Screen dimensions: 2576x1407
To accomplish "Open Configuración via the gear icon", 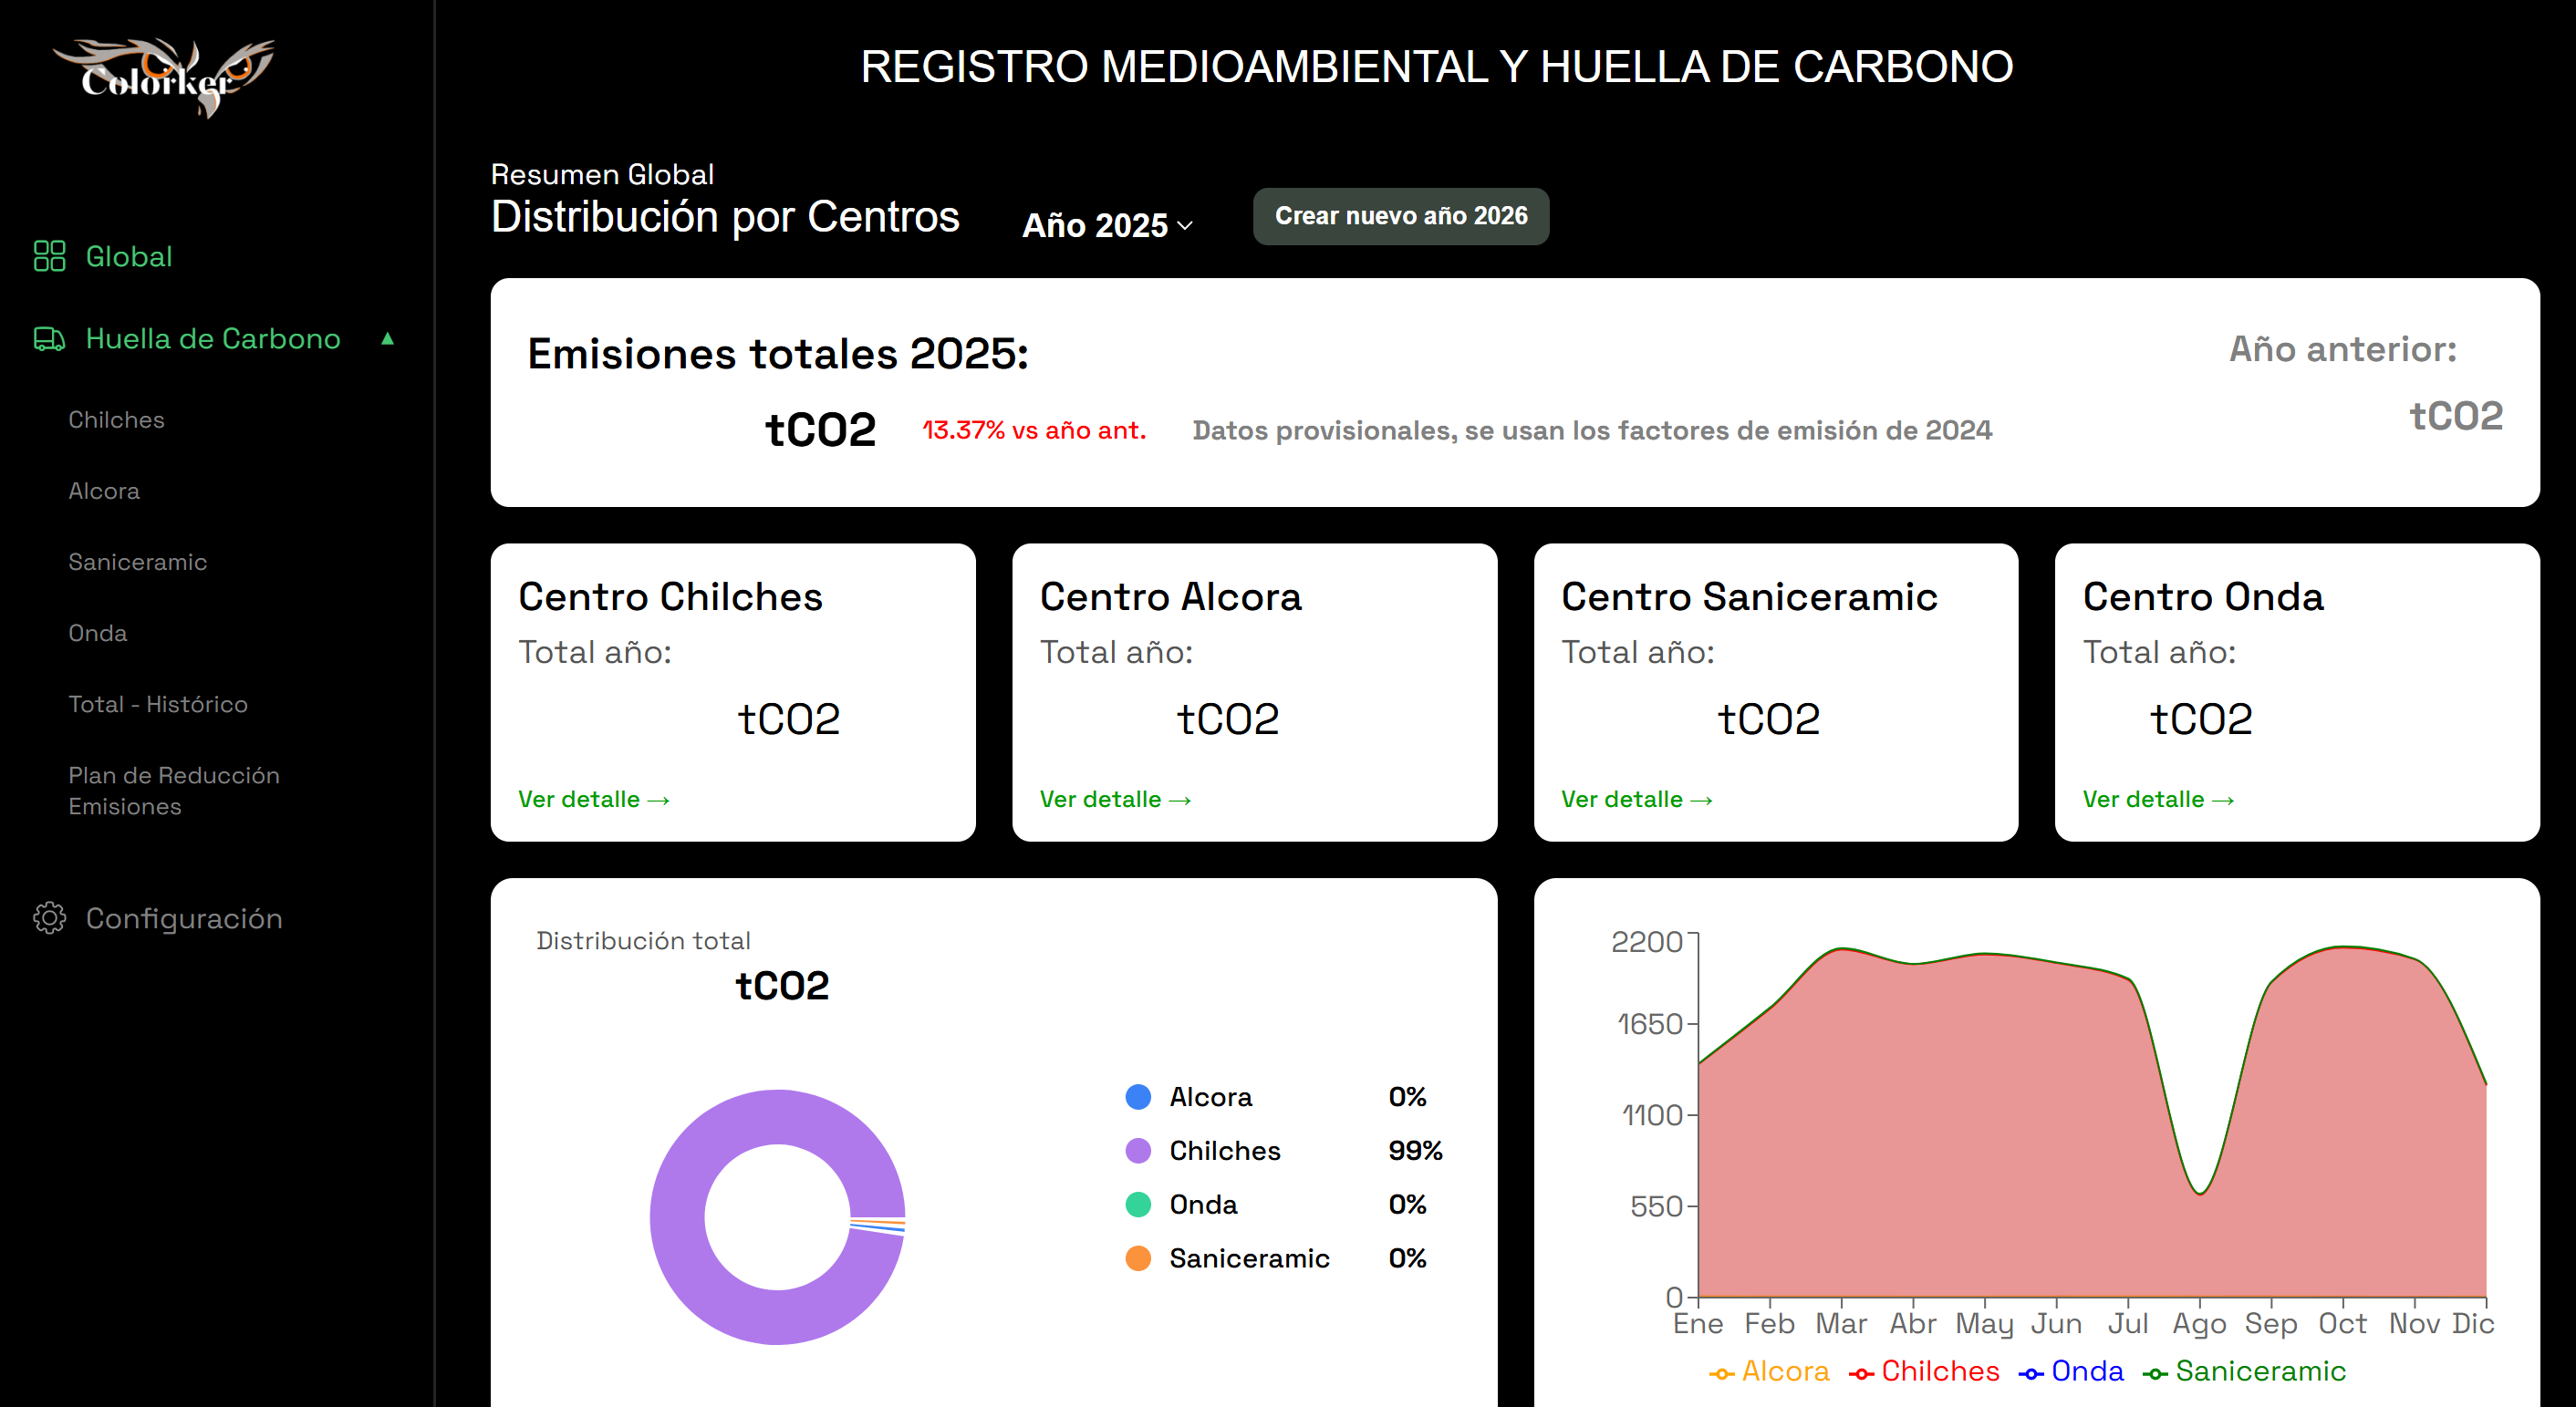I will coord(49,918).
